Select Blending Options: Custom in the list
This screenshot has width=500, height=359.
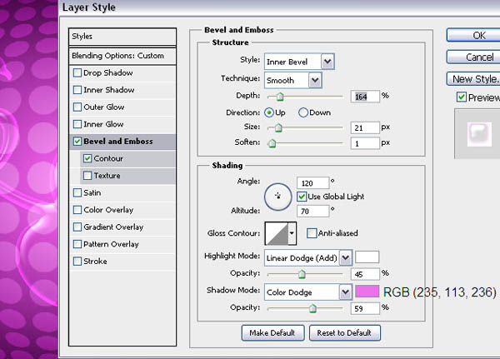click(x=123, y=56)
